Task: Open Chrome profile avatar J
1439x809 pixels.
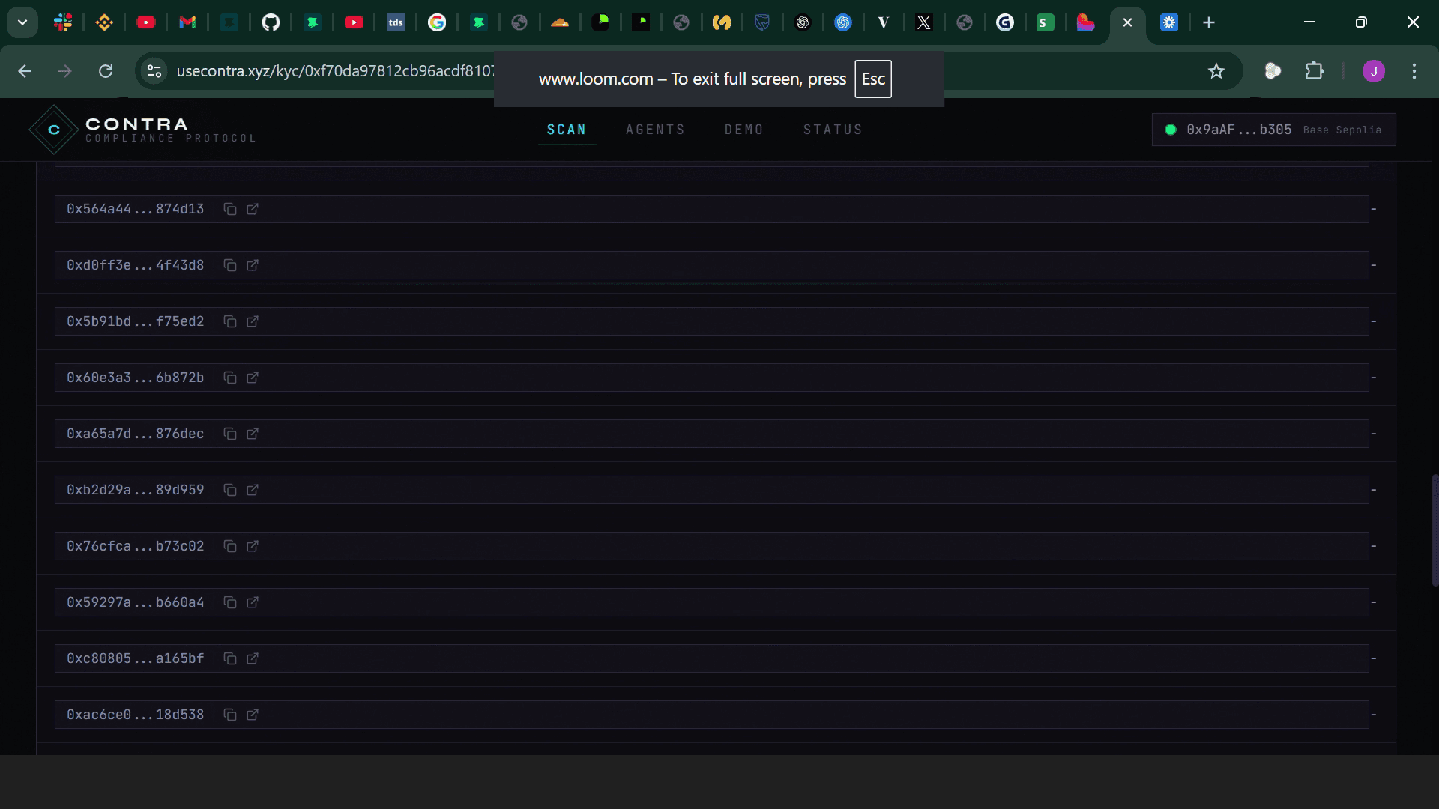Action: tap(1373, 71)
